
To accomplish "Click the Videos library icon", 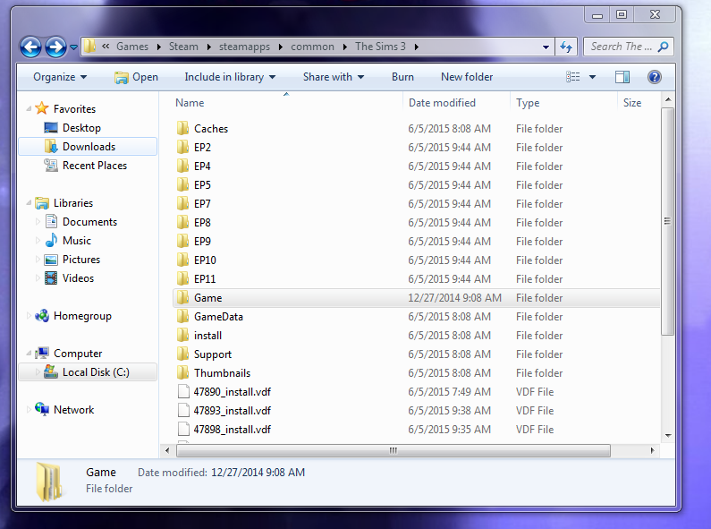I will 51,278.
